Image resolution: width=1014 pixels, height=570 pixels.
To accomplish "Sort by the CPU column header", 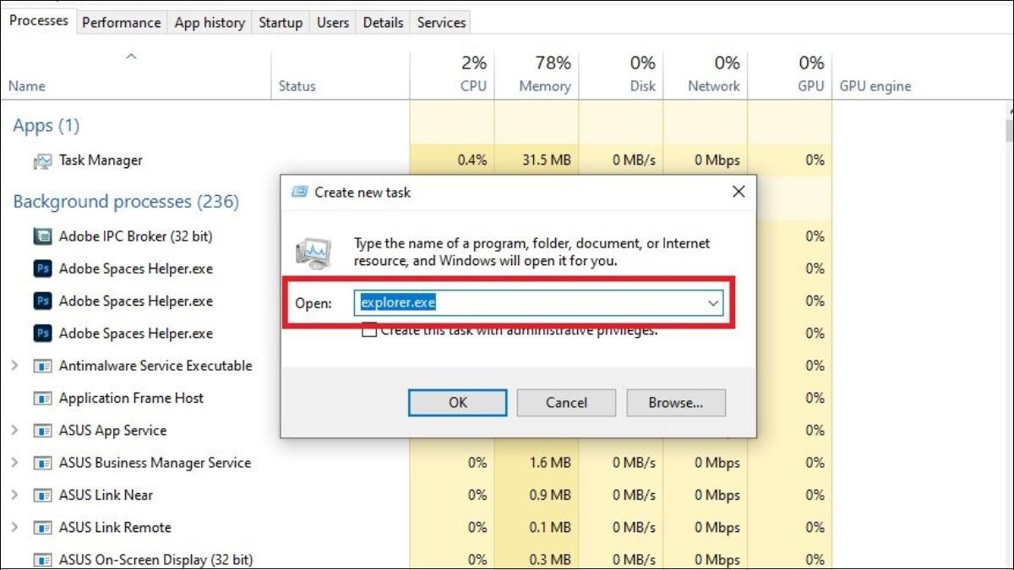I will click(452, 74).
